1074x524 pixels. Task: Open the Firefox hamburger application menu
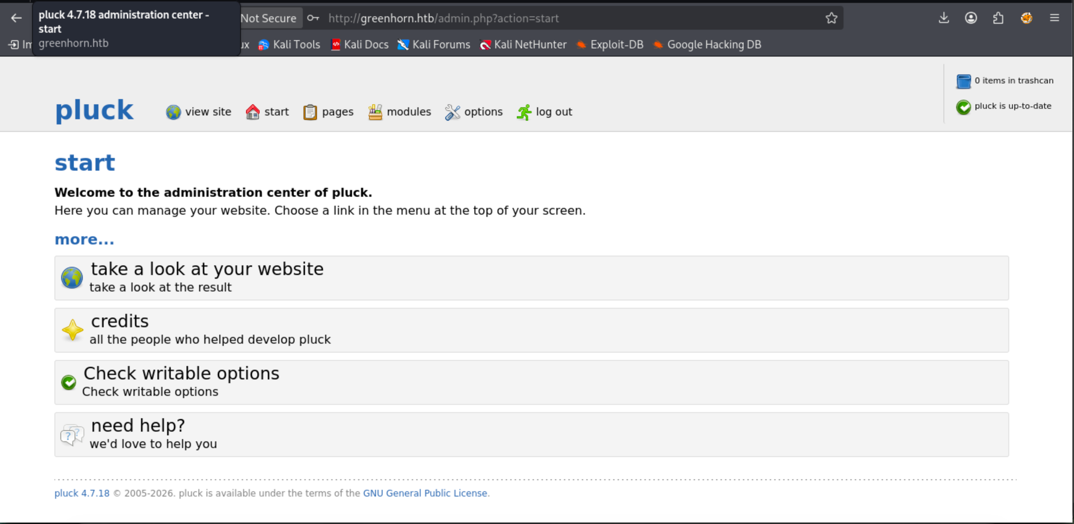click(1054, 18)
